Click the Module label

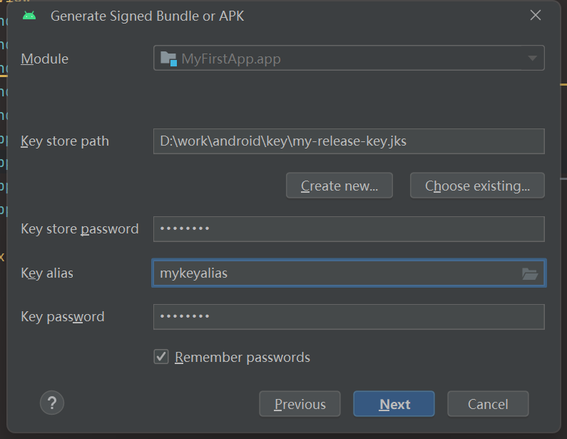45,59
